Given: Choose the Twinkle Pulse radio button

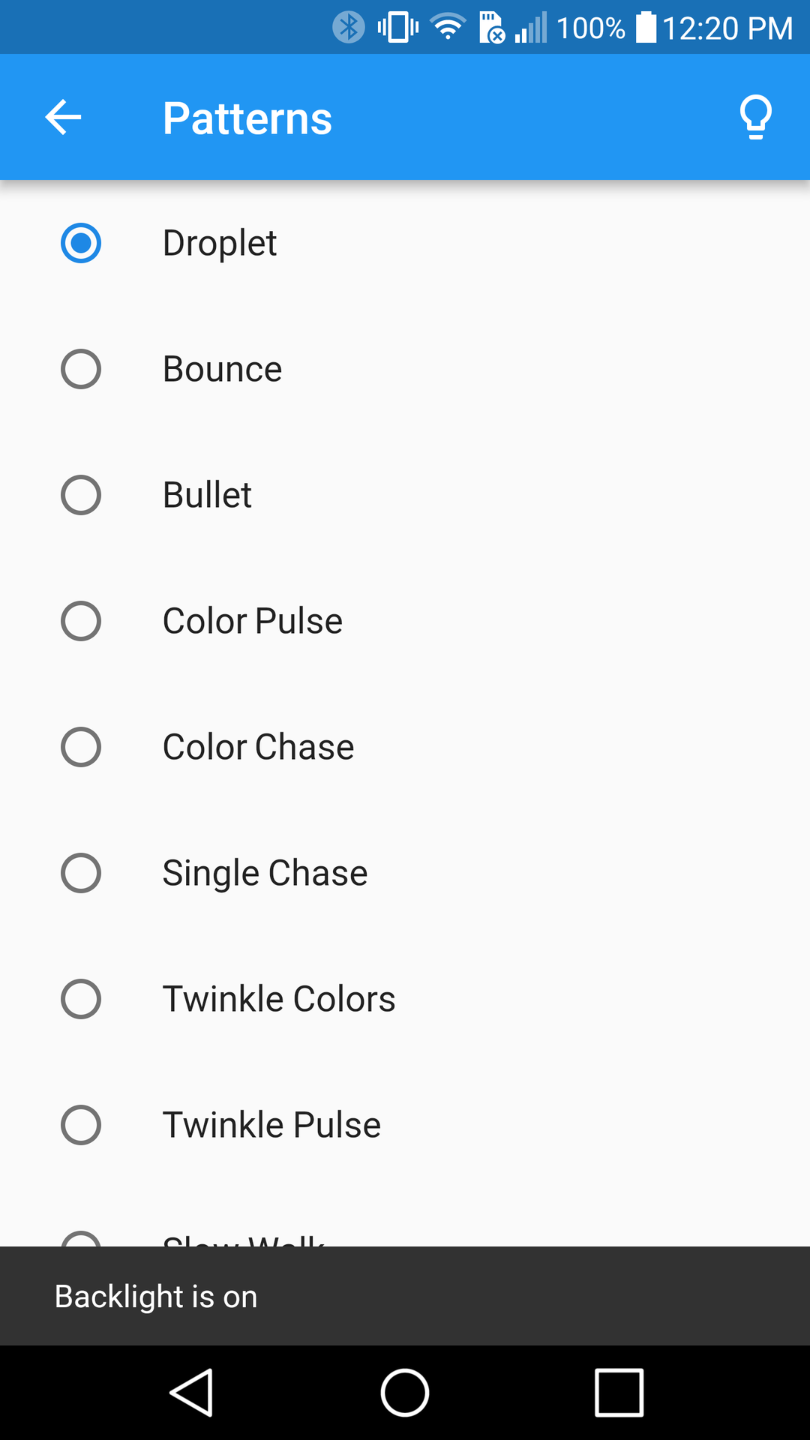Looking at the screenshot, I should click(81, 1125).
